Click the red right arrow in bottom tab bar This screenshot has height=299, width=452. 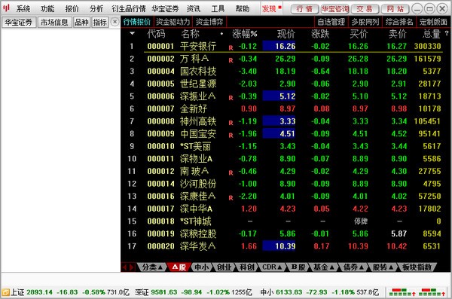(x=131, y=267)
